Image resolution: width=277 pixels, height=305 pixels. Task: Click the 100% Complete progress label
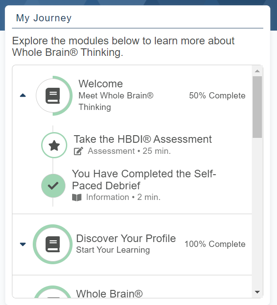(x=215, y=244)
